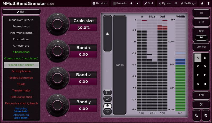Screen dimensions: 212x123
Task: Select A/B slot F
Action: 205,75
